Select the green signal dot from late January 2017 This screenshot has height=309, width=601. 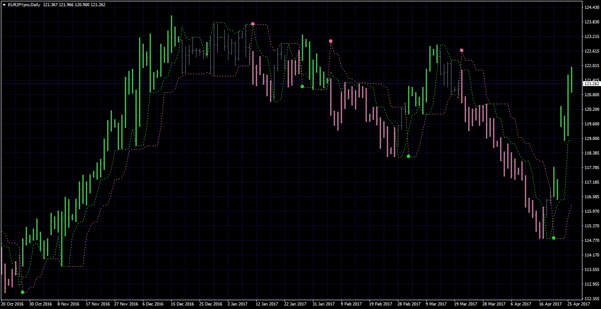[x=302, y=87]
